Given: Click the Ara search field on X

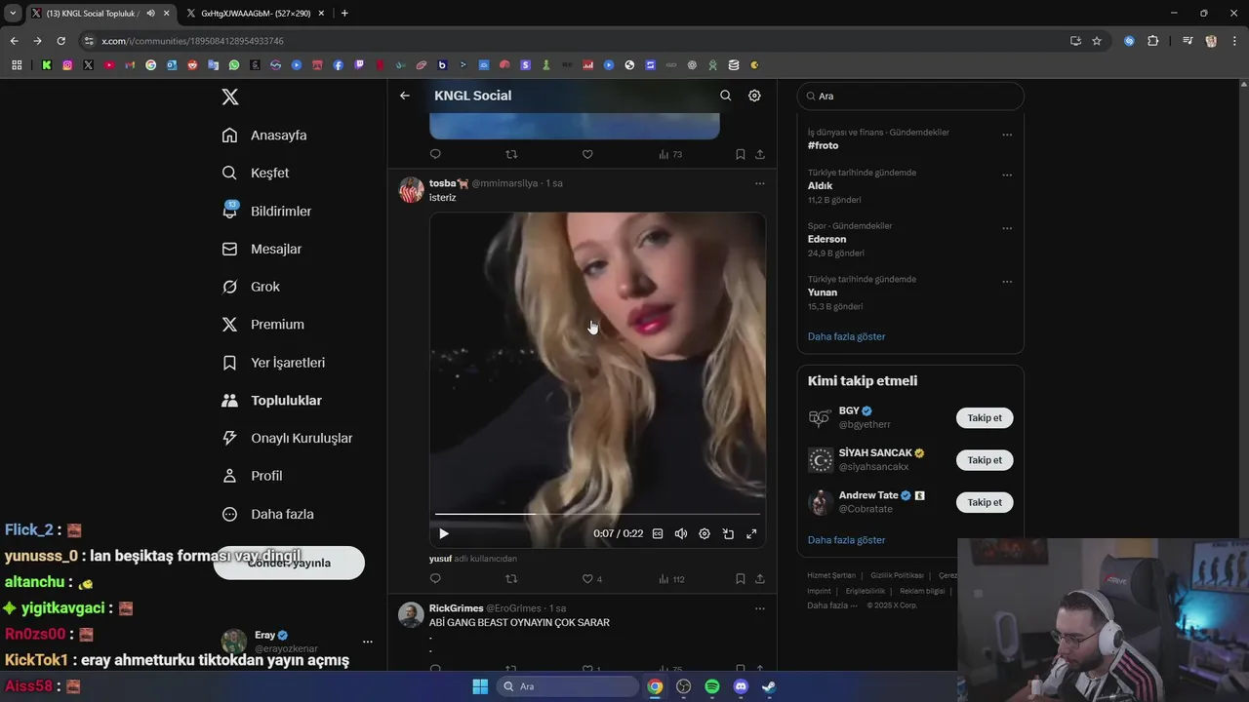Looking at the screenshot, I should (x=910, y=96).
